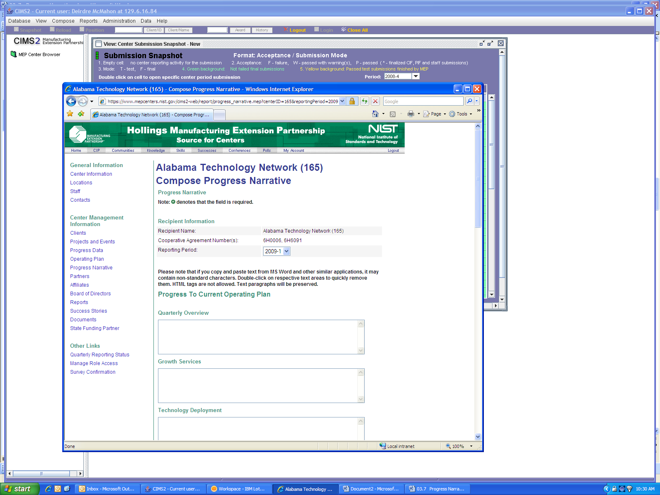The height and width of the screenshot is (495, 660).
Task: Launch Internet Explorer from Quick Launch
Action: click(x=48, y=489)
